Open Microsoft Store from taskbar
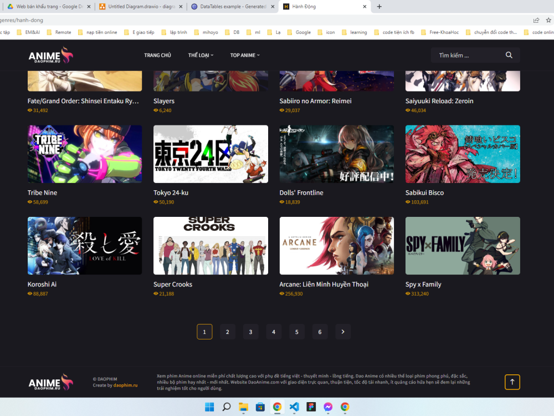Image resolution: width=554 pixels, height=416 pixels. click(260, 407)
